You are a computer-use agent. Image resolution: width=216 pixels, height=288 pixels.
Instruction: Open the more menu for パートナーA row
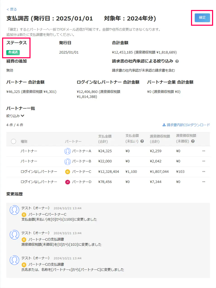pos(204,151)
